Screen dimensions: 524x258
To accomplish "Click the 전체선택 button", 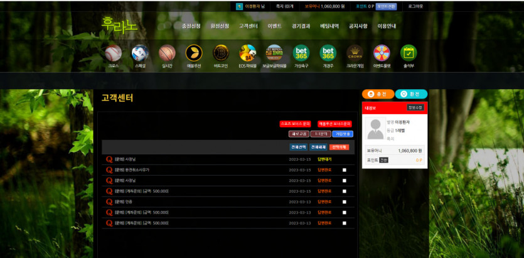I will [298, 147].
